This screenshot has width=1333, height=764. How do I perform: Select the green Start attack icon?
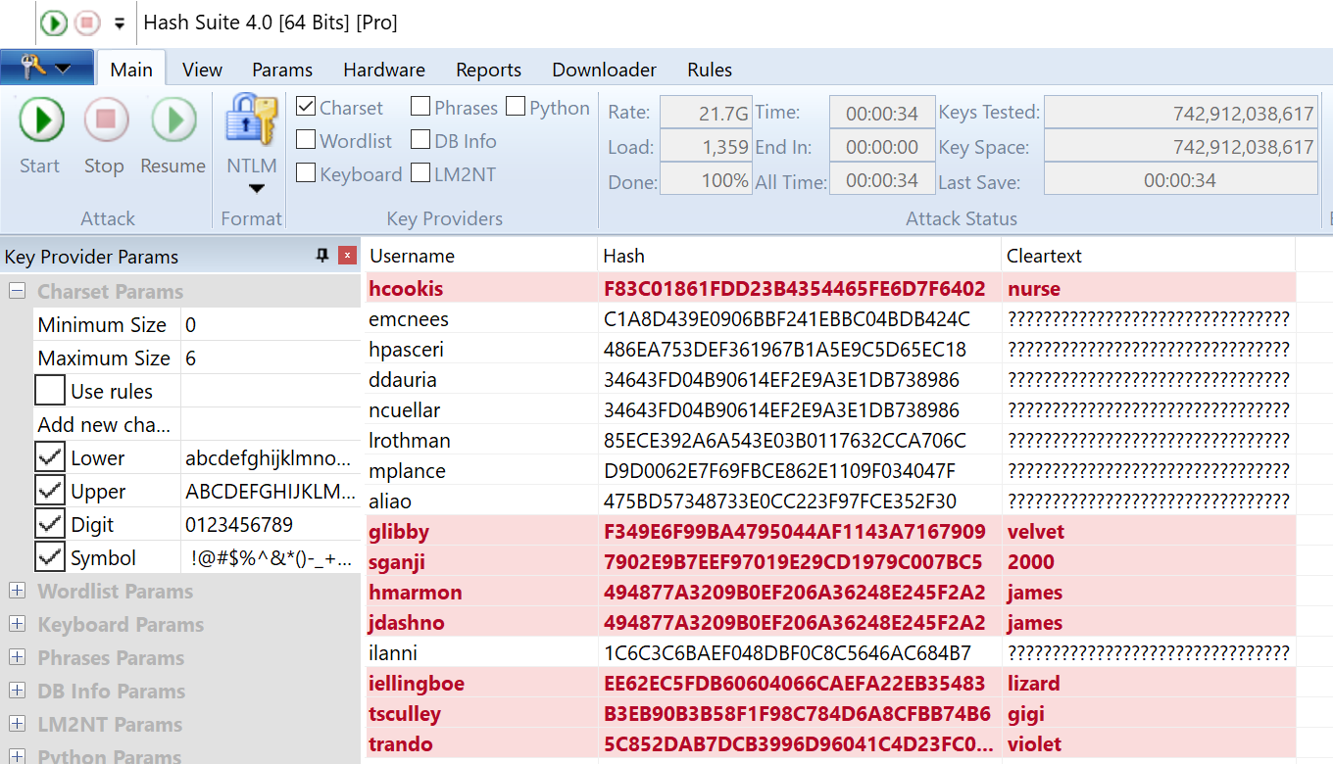click(x=40, y=119)
